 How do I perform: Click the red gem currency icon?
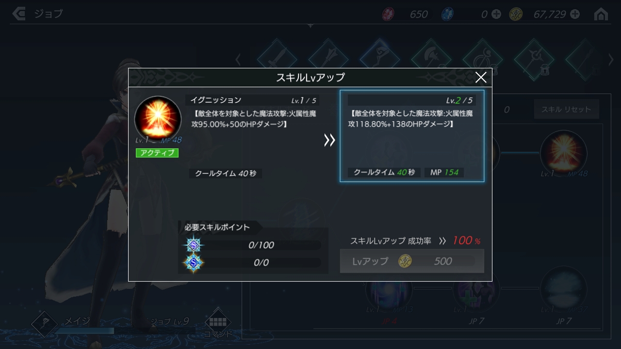pos(388,14)
